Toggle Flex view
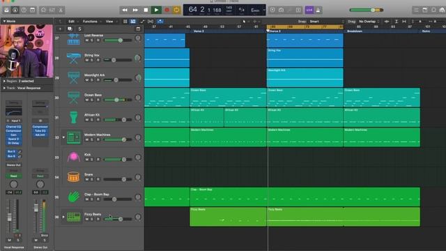446x251 pixels. coord(151,22)
